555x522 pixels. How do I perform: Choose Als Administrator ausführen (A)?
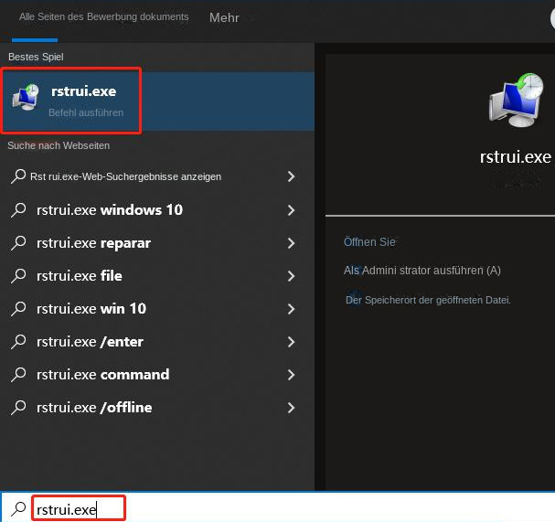click(422, 271)
